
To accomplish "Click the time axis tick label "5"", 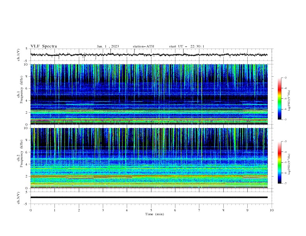I will pyautogui.click(x=151, y=210).
